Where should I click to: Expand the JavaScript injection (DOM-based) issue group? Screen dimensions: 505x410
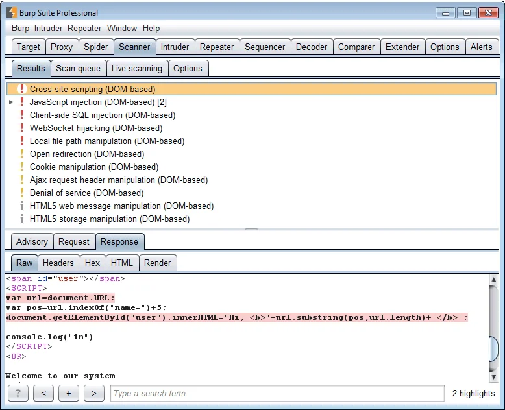coord(11,102)
